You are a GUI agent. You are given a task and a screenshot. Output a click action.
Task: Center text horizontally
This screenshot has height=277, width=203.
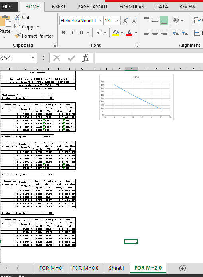point(155,33)
